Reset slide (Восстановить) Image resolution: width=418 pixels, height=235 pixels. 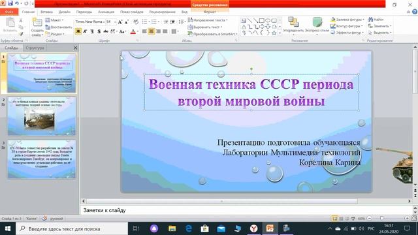59,27
